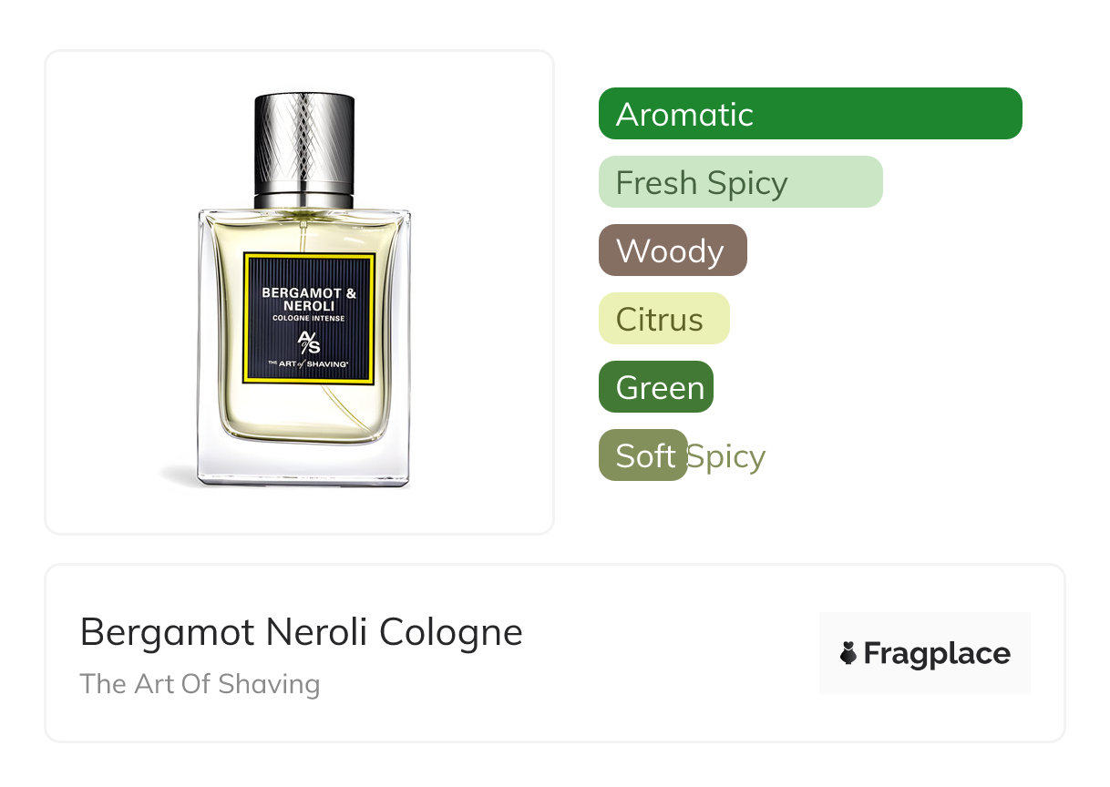
Task: Click the cologne bottle product image
Action: 303,290
